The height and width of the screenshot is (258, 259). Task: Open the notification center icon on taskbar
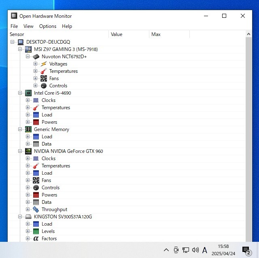click(246, 250)
